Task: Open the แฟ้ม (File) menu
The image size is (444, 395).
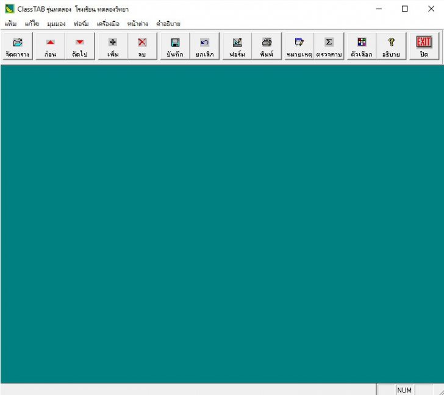Action: [x=10, y=24]
